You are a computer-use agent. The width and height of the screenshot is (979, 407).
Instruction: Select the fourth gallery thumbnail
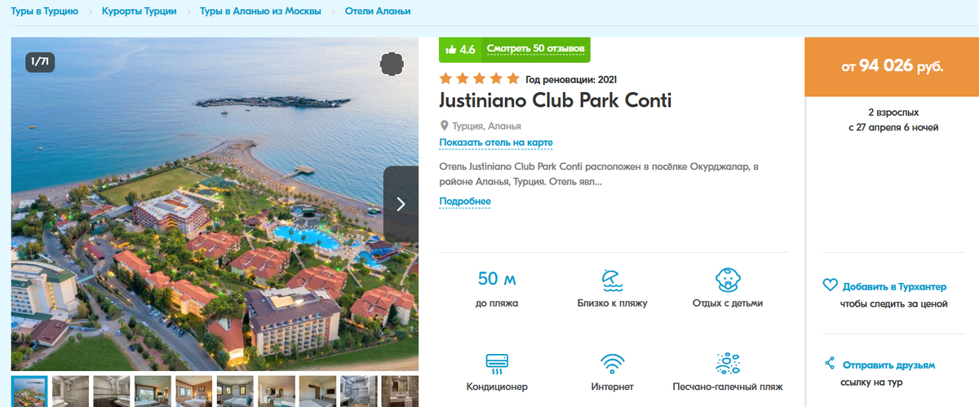click(153, 391)
